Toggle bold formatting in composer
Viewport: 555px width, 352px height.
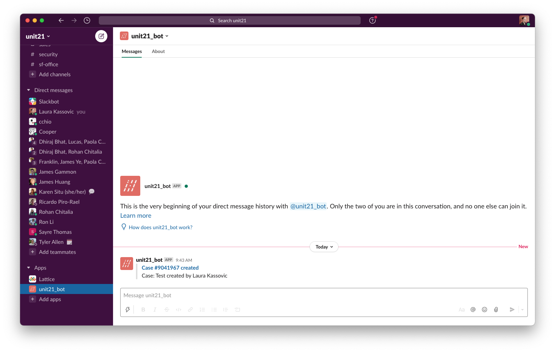click(143, 309)
